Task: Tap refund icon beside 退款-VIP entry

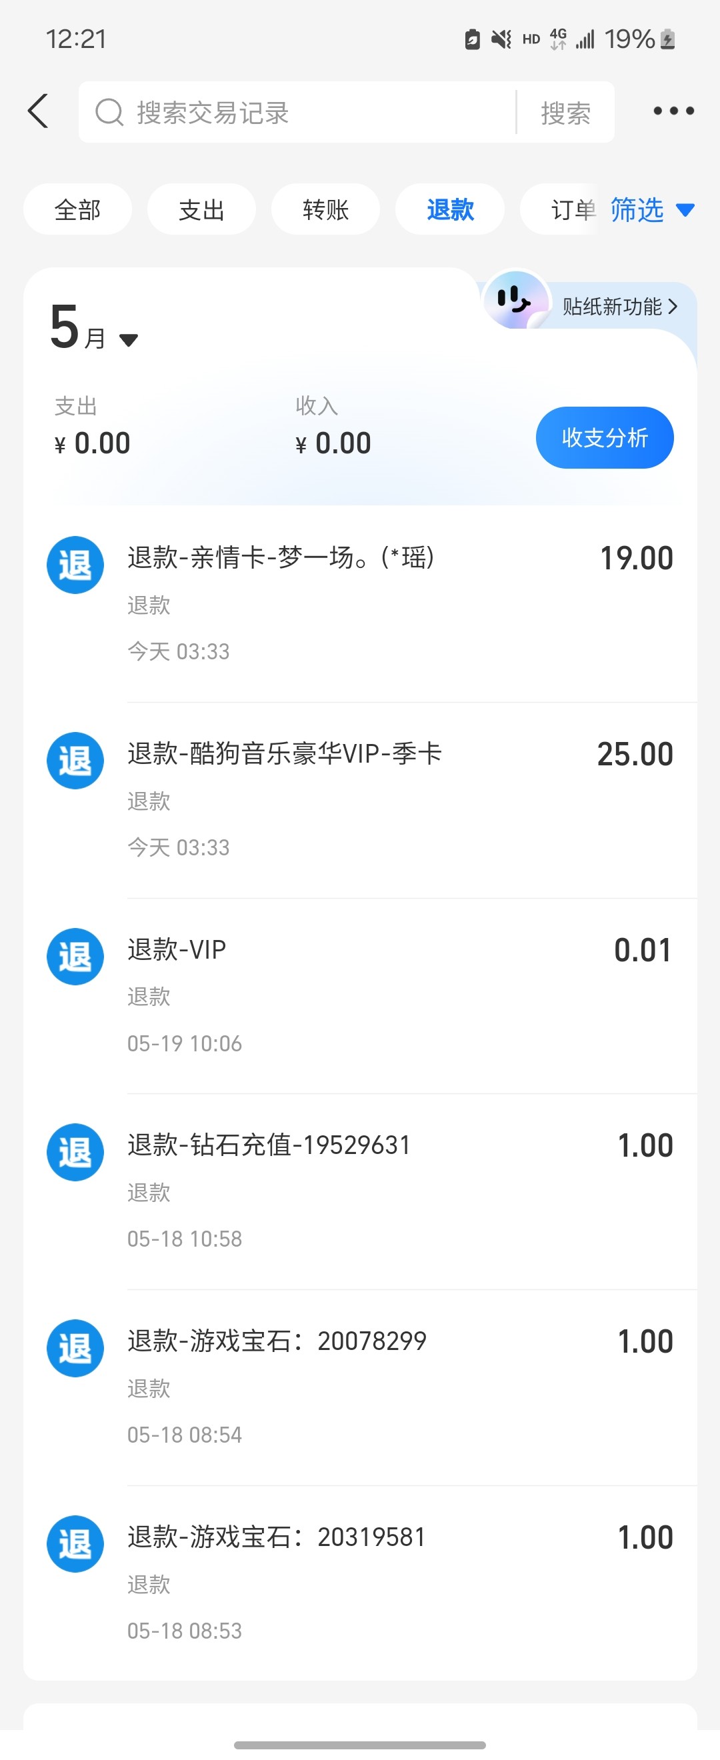Action: click(75, 957)
